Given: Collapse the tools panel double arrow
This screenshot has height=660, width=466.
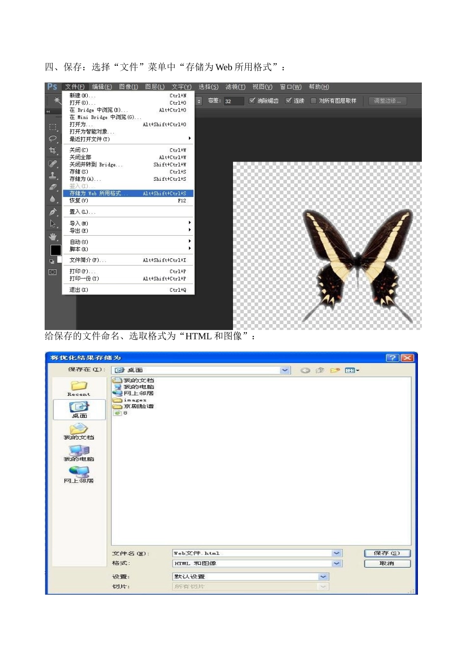Looking at the screenshot, I should (x=48, y=112).
